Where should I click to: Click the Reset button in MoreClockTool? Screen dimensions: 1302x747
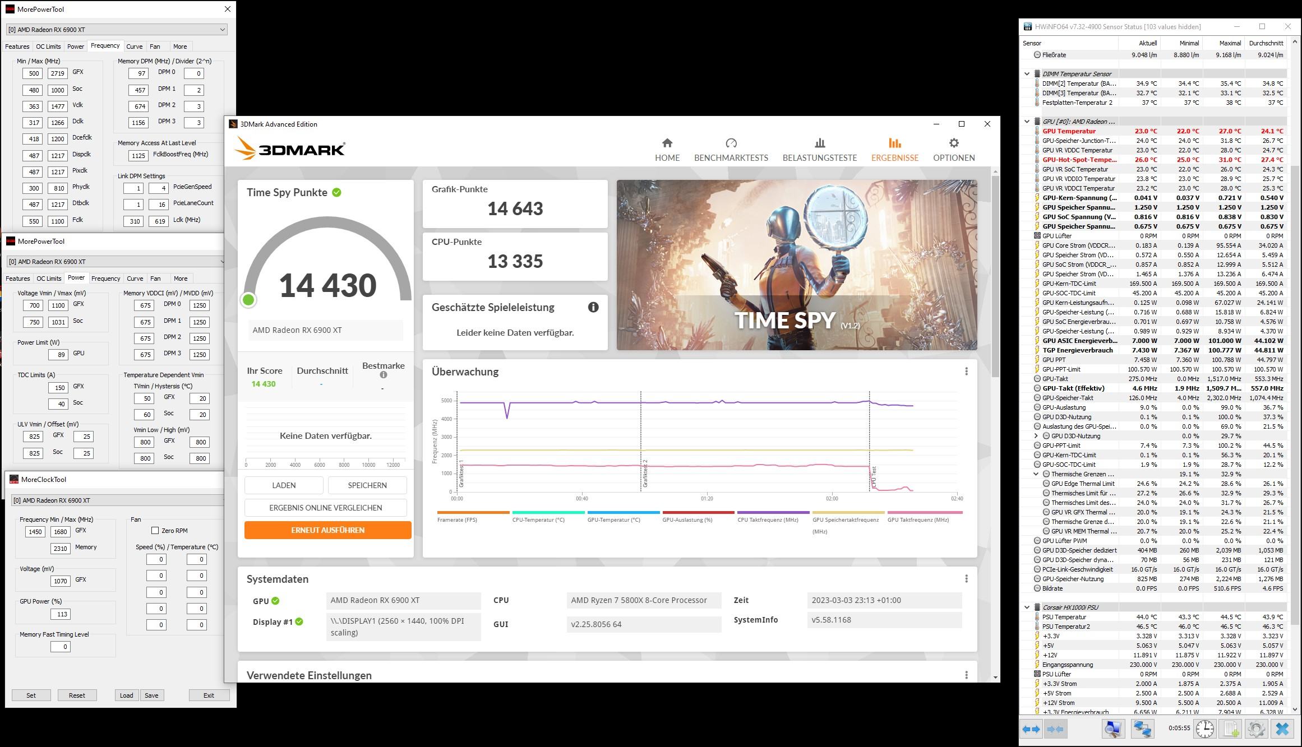click(x=77, y=695)
